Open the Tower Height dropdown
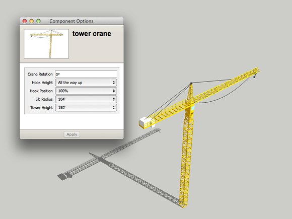Viewport: 292px width, 219px height. click(86, 108)
